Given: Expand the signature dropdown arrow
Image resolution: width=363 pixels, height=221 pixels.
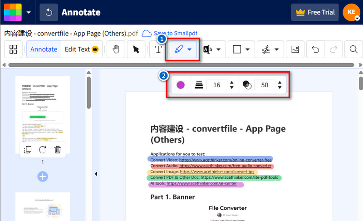Looking at the screenshot, I should (x=276, y=49).
